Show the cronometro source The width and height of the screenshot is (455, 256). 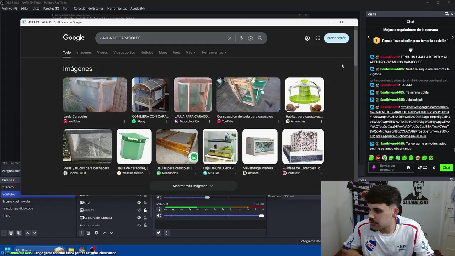[x=139, y=225]
